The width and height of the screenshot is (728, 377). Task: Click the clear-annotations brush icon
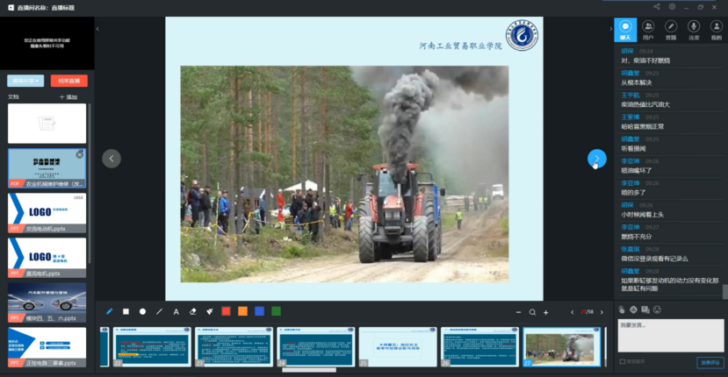pos(209,311)
